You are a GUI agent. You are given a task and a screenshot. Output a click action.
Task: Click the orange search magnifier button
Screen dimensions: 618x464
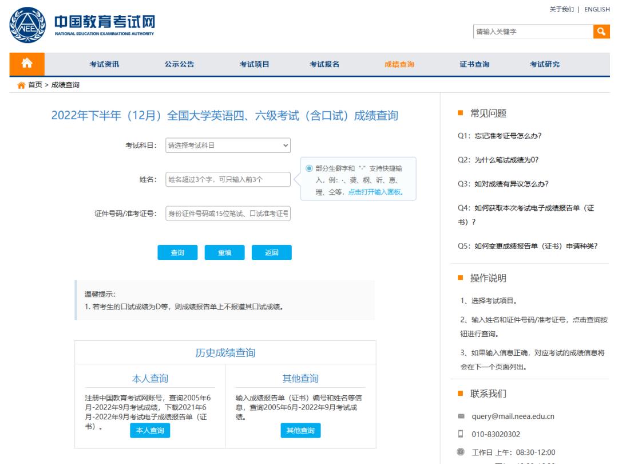pyautogui.click(x=601, y=32)
